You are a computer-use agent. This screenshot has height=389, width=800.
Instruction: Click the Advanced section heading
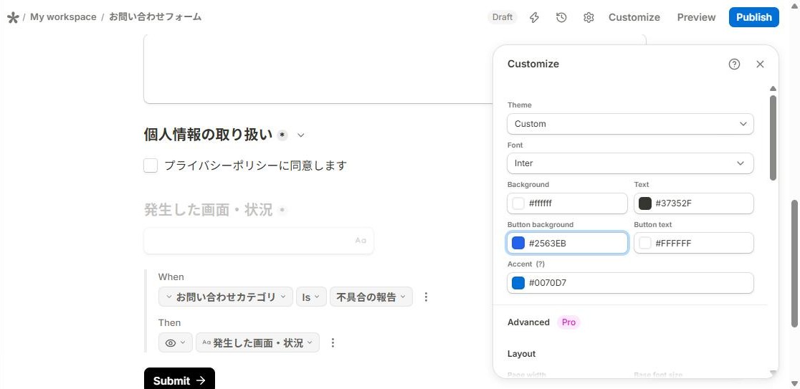[528, 322]
